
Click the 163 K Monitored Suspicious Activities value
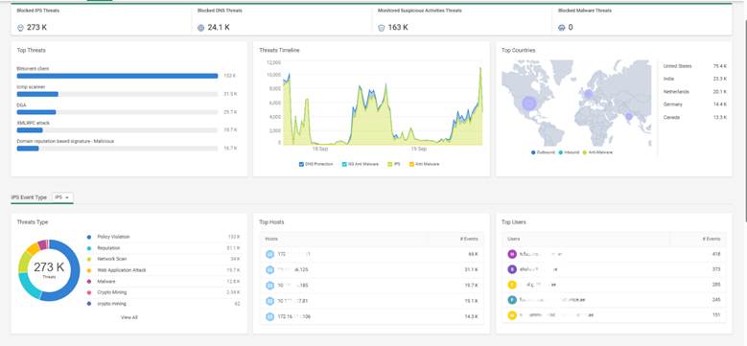tap(398, 28)
